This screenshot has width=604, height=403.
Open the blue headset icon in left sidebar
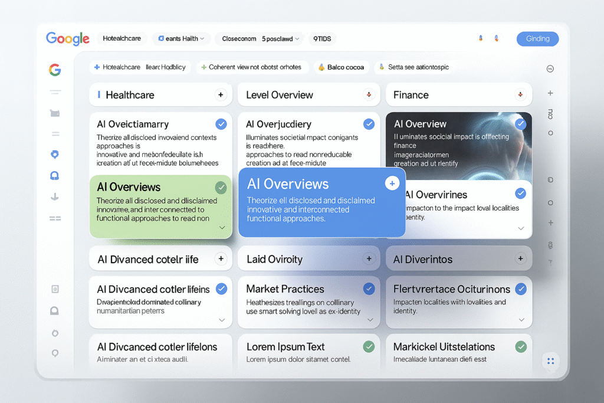(55, 176)
